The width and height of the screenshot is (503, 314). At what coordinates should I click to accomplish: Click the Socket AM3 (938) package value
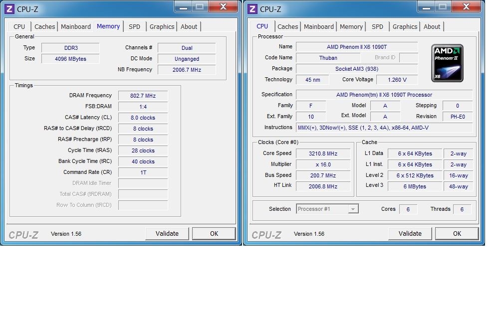coord(357,69)
